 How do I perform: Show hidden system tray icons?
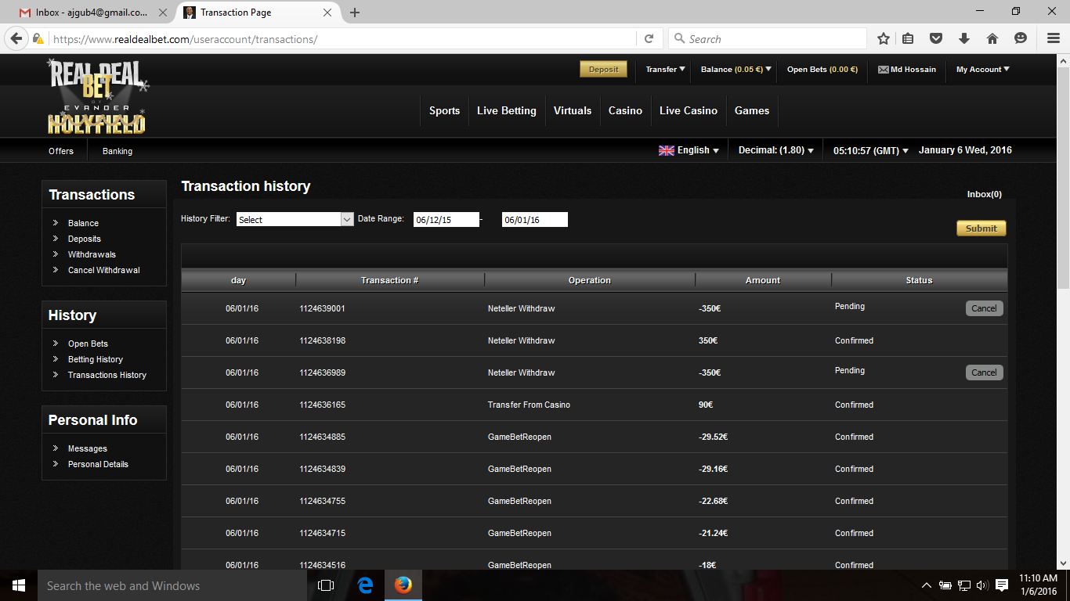[x=927, y=585]
